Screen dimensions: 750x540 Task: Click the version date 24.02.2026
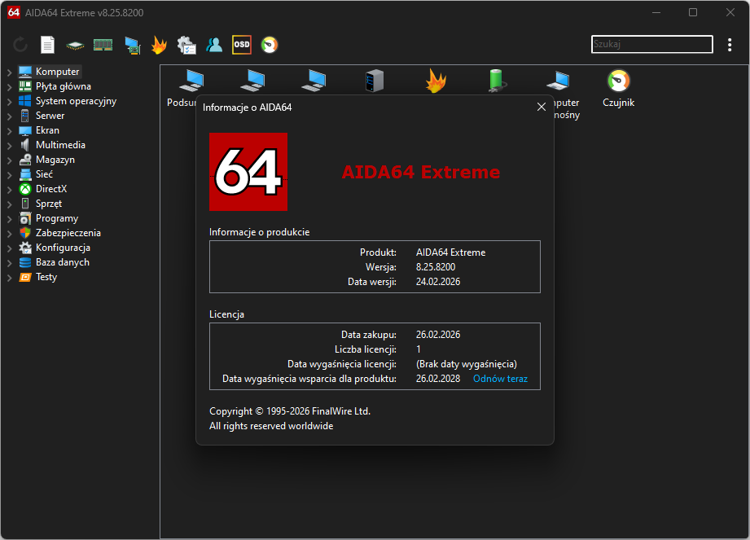click(x=437, y=282)
